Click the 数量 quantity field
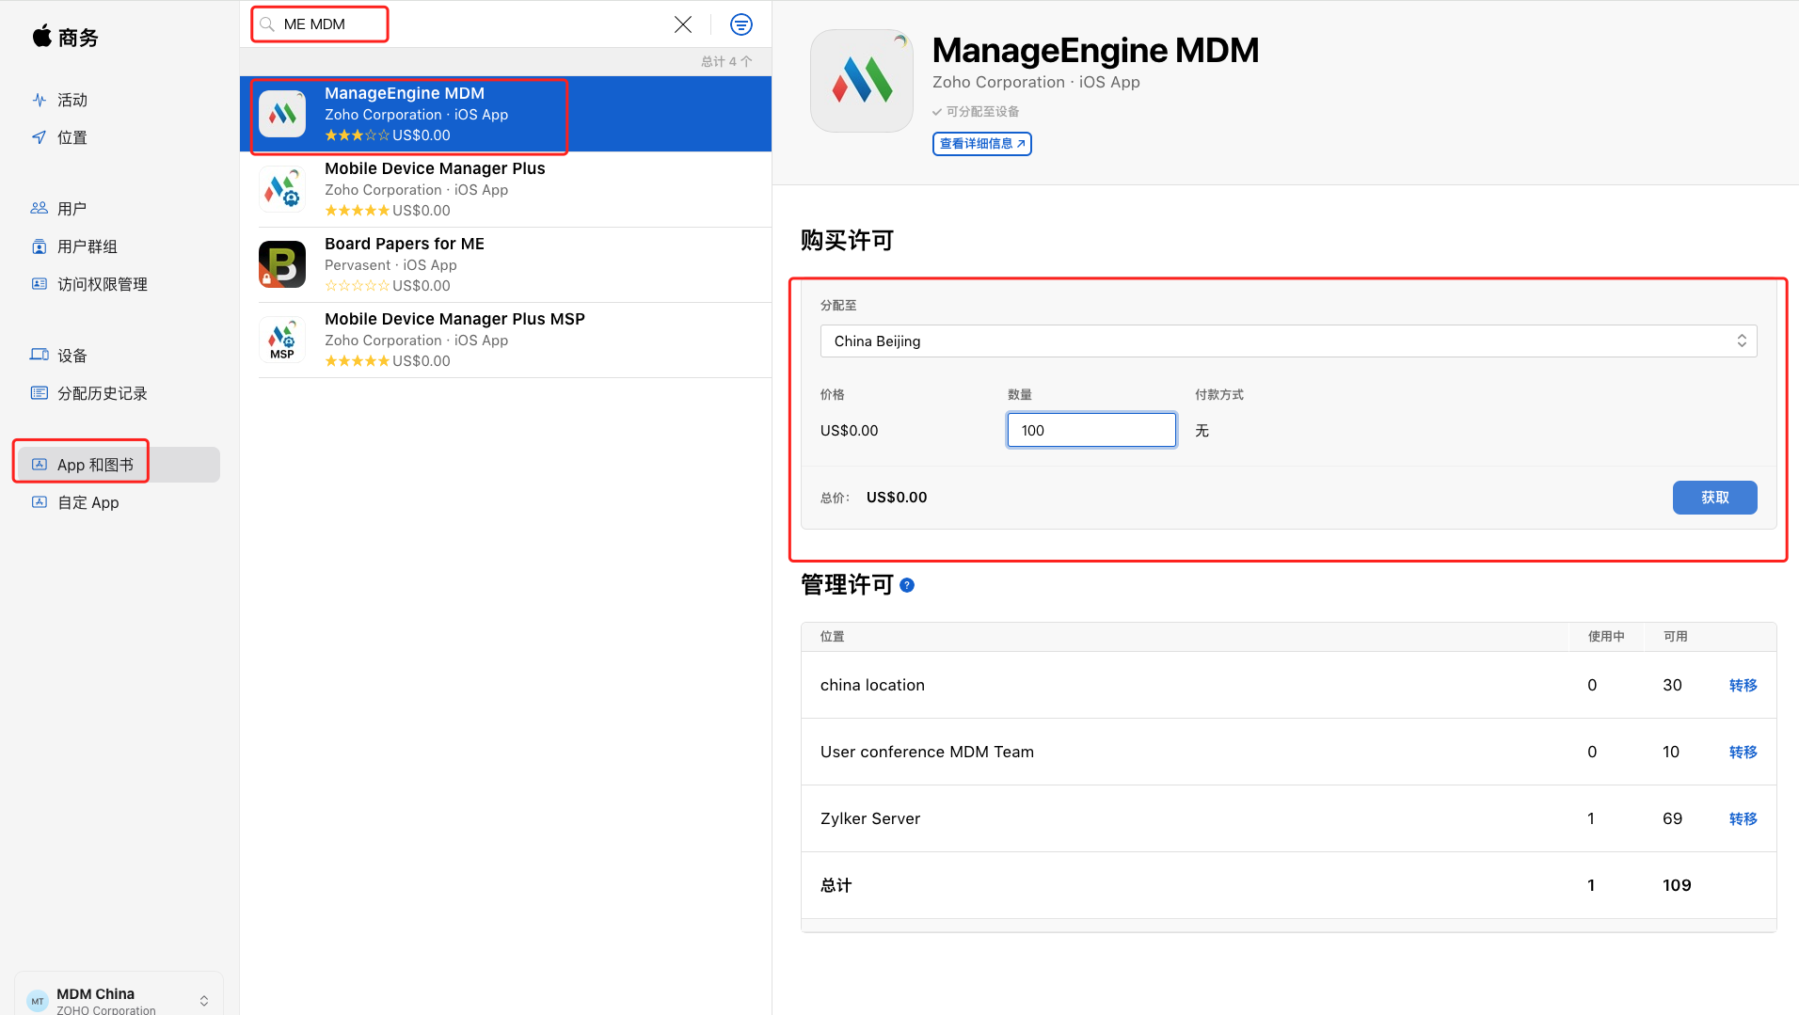The height and width of the screenshot is (1015, 1799). 1091,430
